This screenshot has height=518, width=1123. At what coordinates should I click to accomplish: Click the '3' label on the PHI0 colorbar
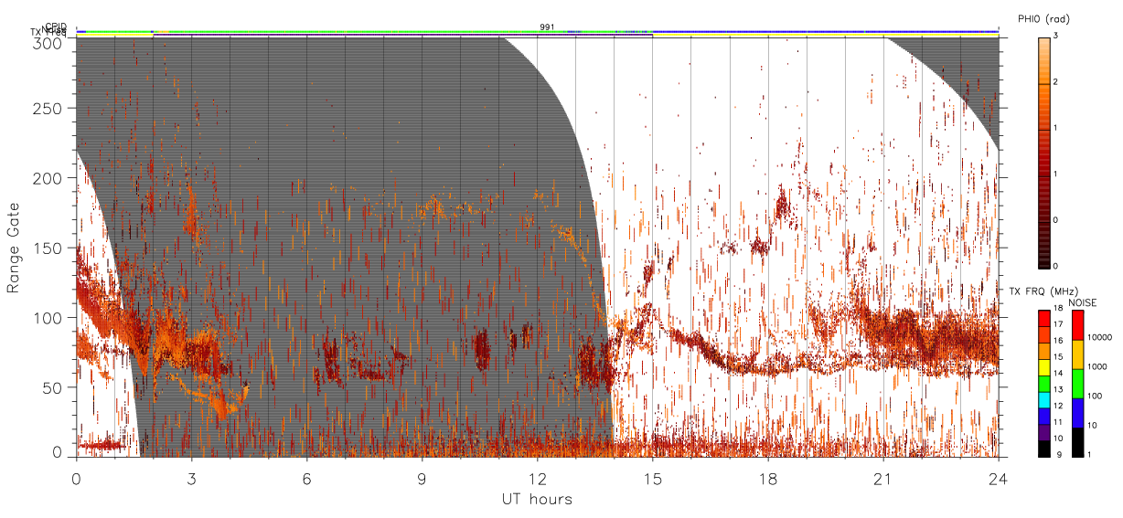1055,37
